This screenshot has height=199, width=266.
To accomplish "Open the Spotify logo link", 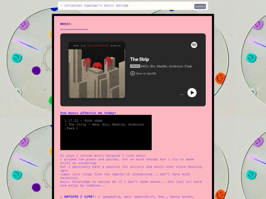I will (x=194, y=45).
